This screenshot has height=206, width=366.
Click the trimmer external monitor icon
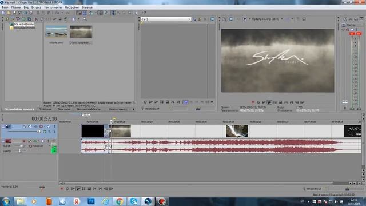(212, 19)
